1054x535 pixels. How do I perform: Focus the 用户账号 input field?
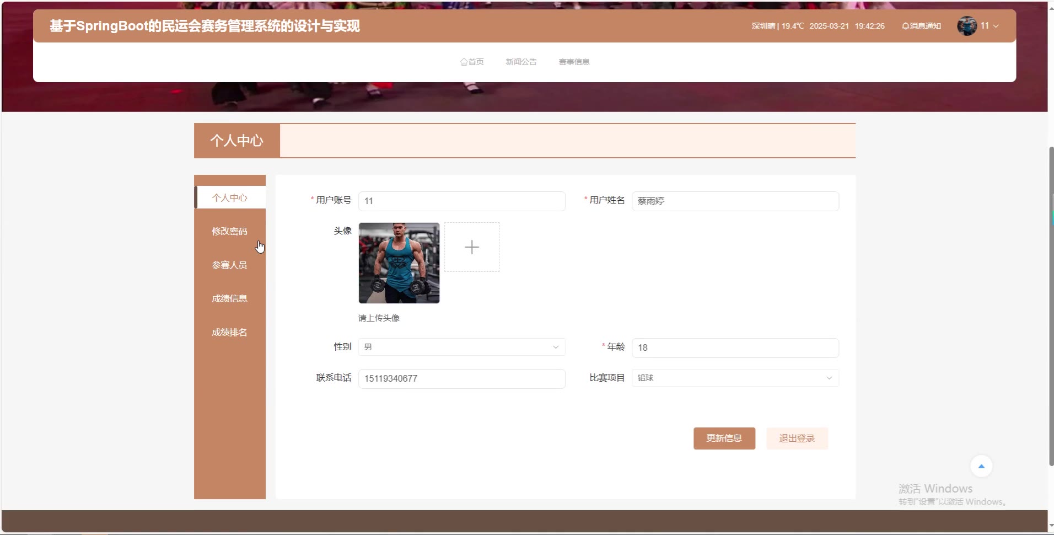point(462,201)
